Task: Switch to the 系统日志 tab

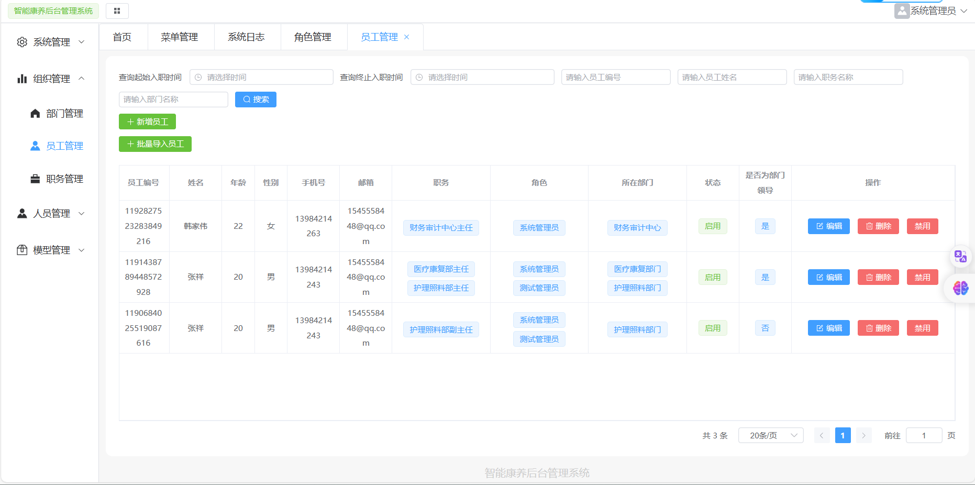Action: [246, 37]
